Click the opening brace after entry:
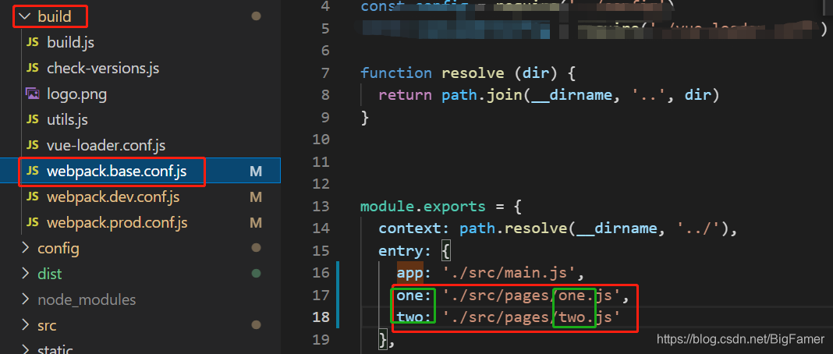Viewport: 833px width, 354px height. (445, 252)
